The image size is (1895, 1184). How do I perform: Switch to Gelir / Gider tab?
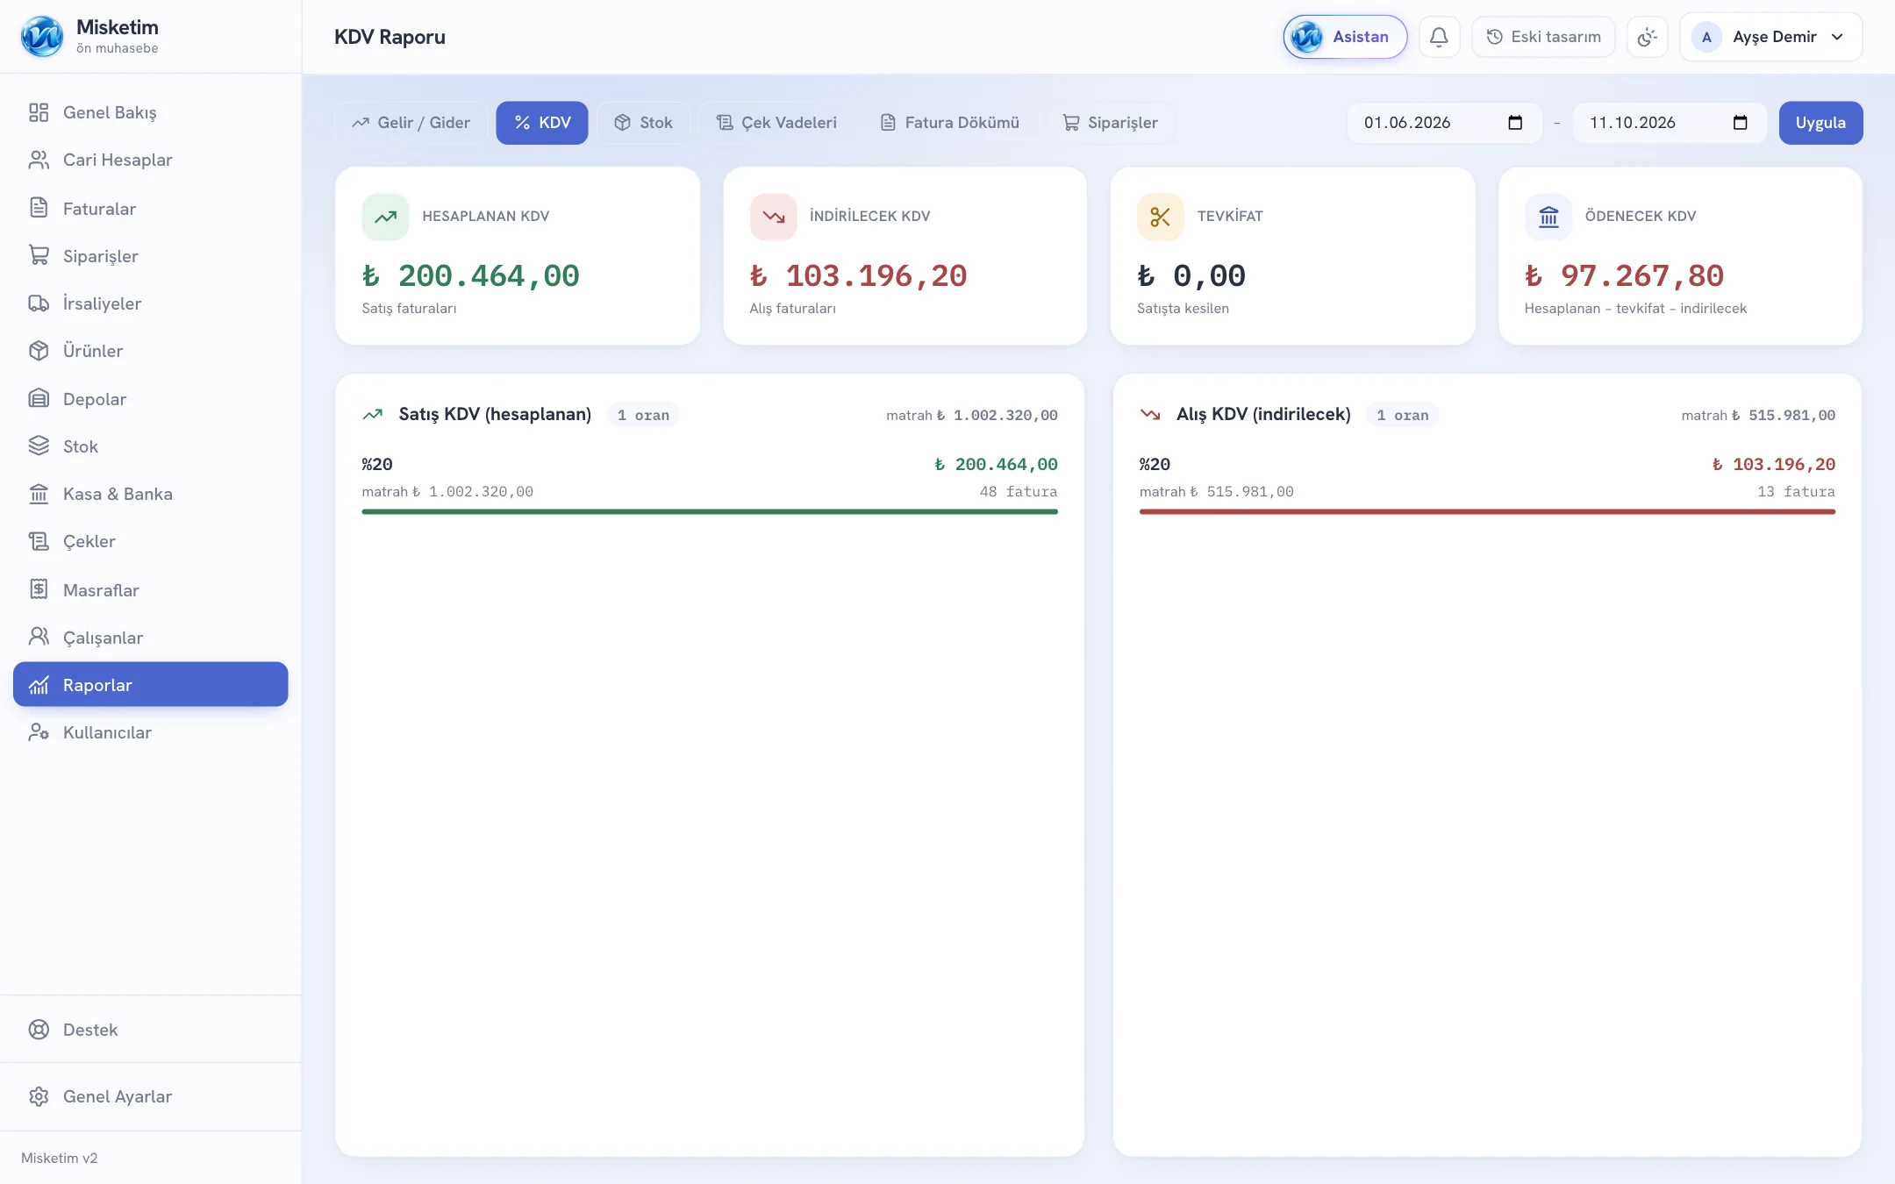click(x=411, y=123)
